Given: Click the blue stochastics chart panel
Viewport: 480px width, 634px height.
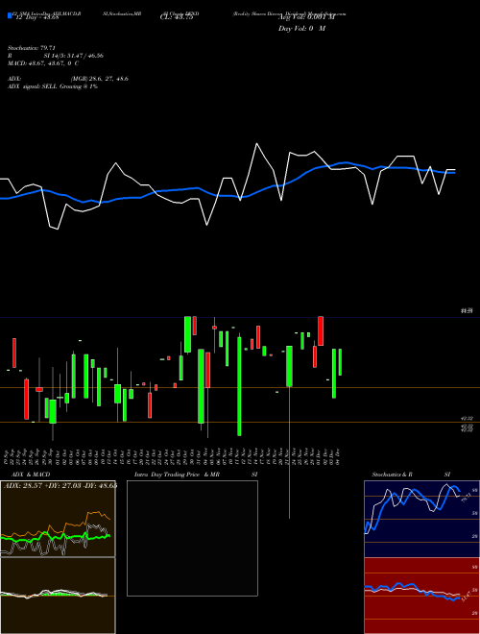Looking at the screenshot, I should tap(421, 519).
